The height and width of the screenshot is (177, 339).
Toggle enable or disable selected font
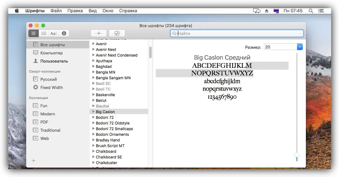coord(117,33)
